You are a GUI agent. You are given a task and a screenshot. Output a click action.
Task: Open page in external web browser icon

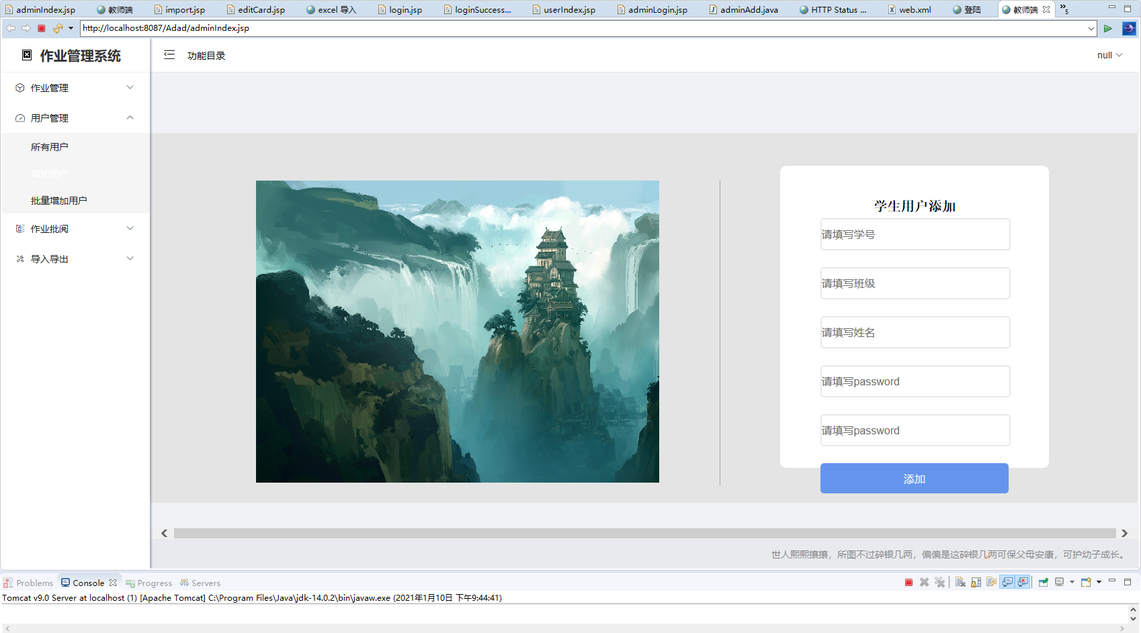pyautogui.click(x=1129, y=28)
